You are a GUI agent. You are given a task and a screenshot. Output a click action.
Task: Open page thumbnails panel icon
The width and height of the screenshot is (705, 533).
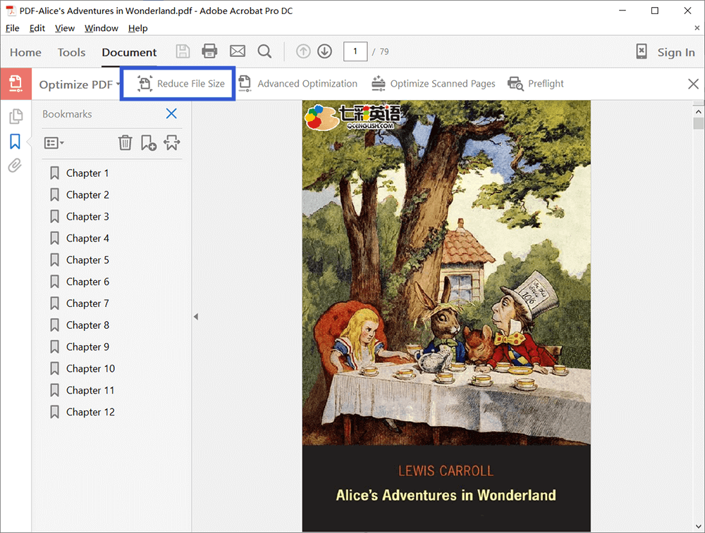[16, 117]
